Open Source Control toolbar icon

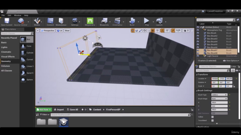click(x=21, y=22)
